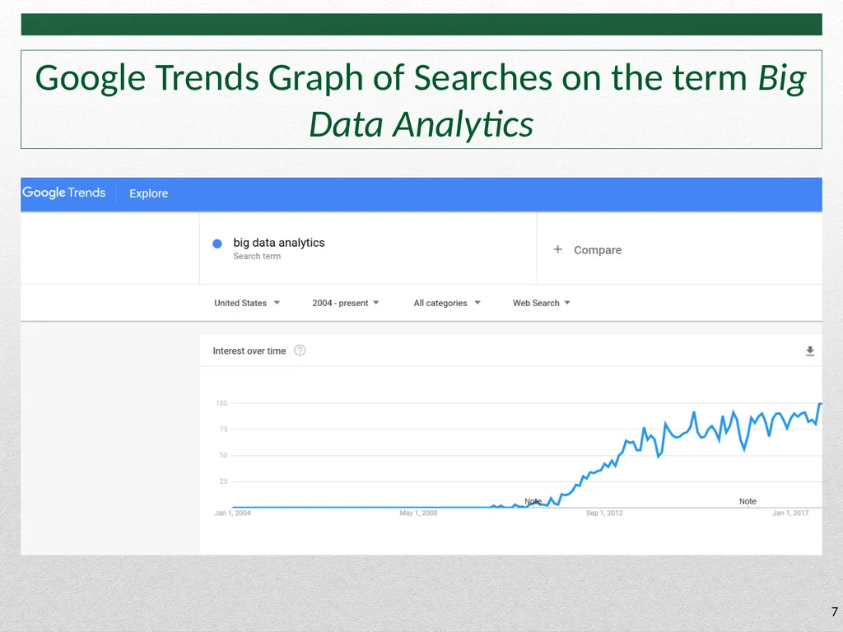
Task: Click the Jan 1, 2004 axis label
Action: (x=232, y=513)
